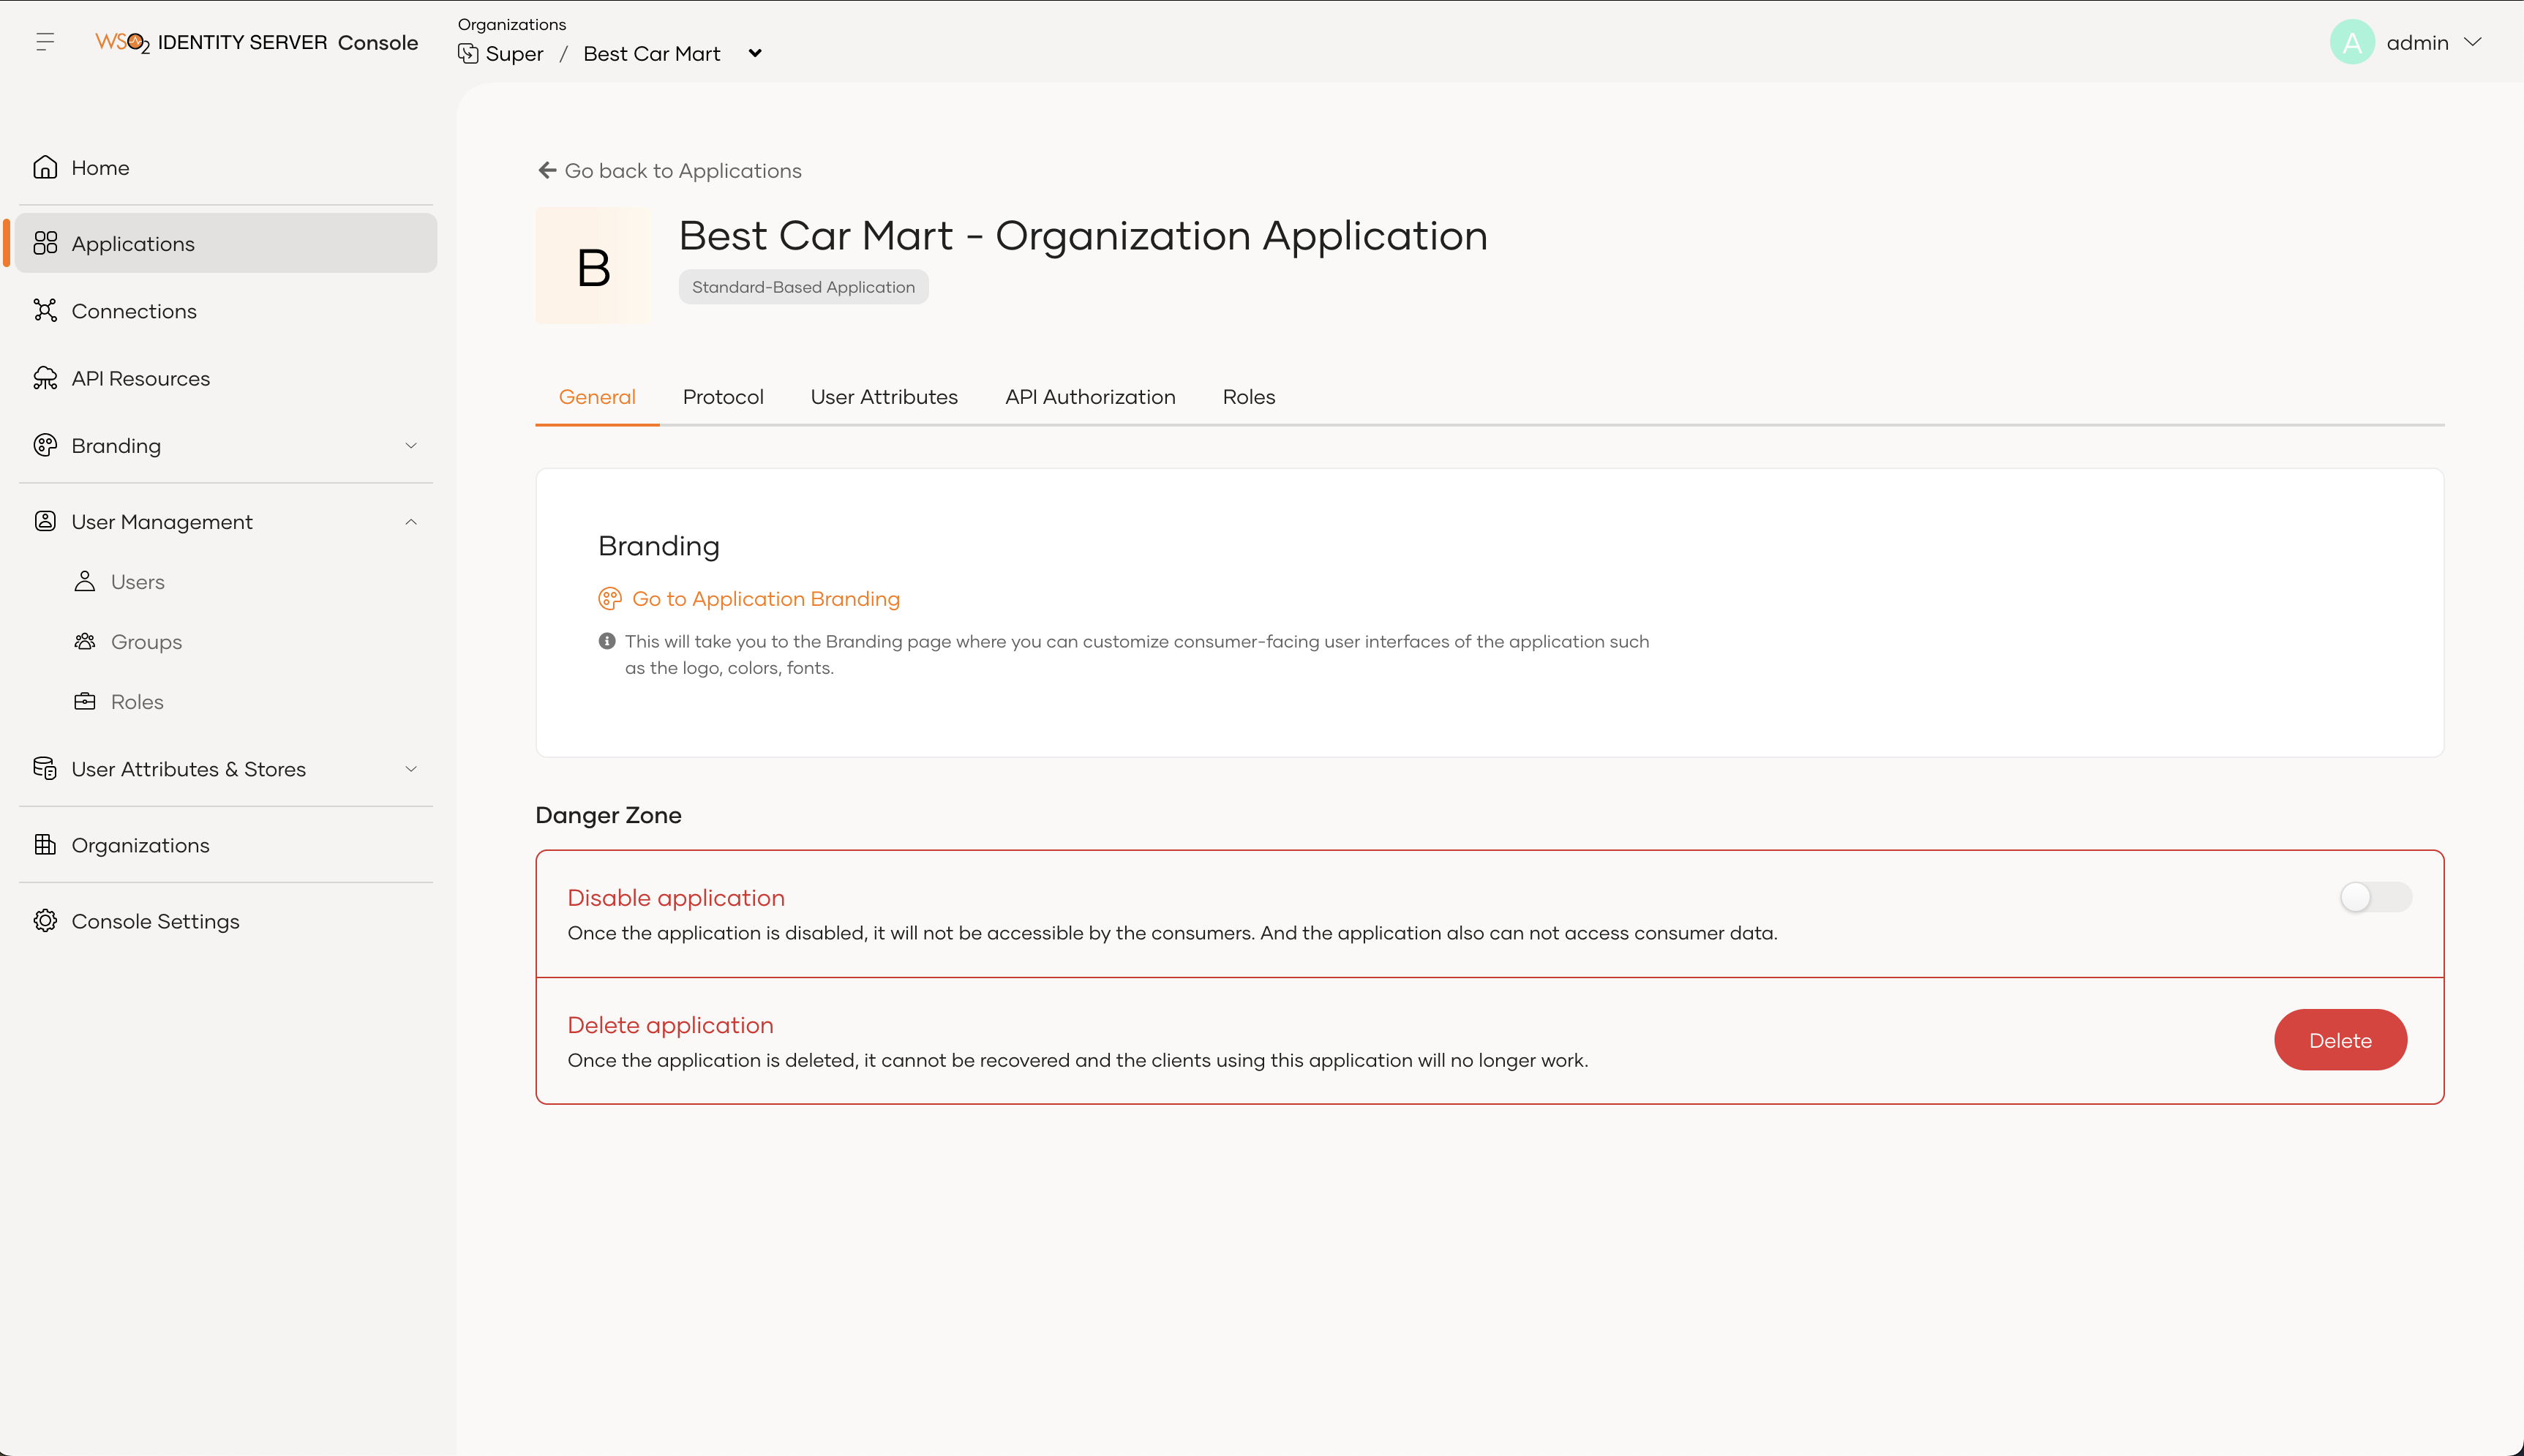The image size is (2524, 1456).
Task: Click the Applications grid icon
Action: tap(45, 243)
